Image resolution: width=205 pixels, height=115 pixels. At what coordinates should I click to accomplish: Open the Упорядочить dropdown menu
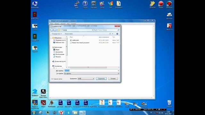pyautogui.click(x=57, y=34)
